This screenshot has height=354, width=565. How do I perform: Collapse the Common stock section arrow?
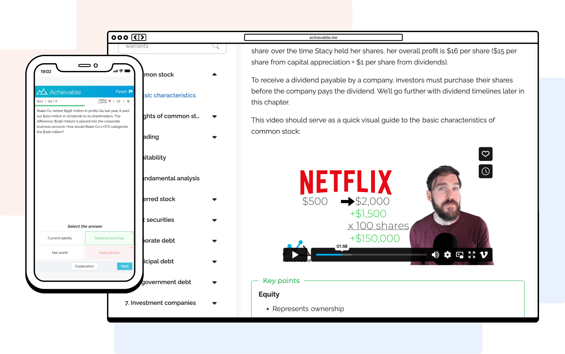(214, 75)
